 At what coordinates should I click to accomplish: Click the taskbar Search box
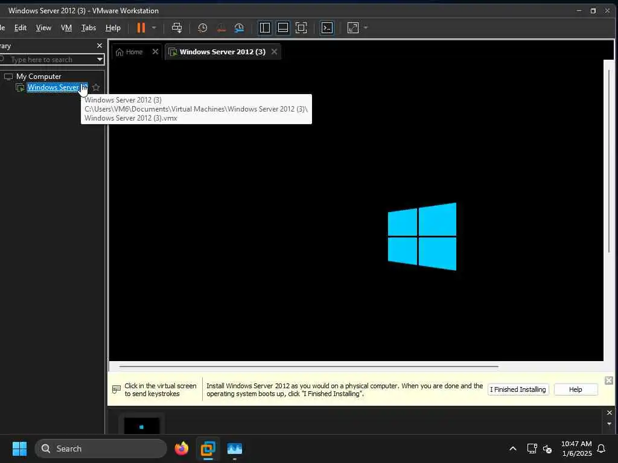pos(101,449)
